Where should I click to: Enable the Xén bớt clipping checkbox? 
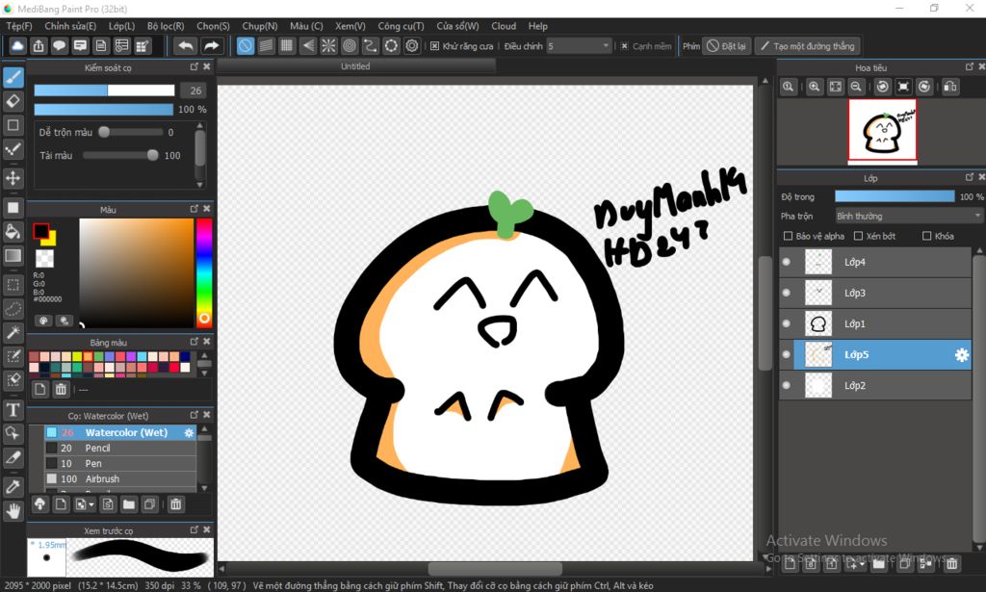(x=858, y=236)
